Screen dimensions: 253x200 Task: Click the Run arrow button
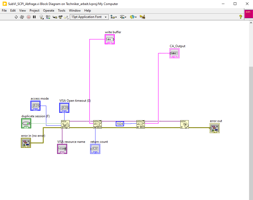coord(16,17)
